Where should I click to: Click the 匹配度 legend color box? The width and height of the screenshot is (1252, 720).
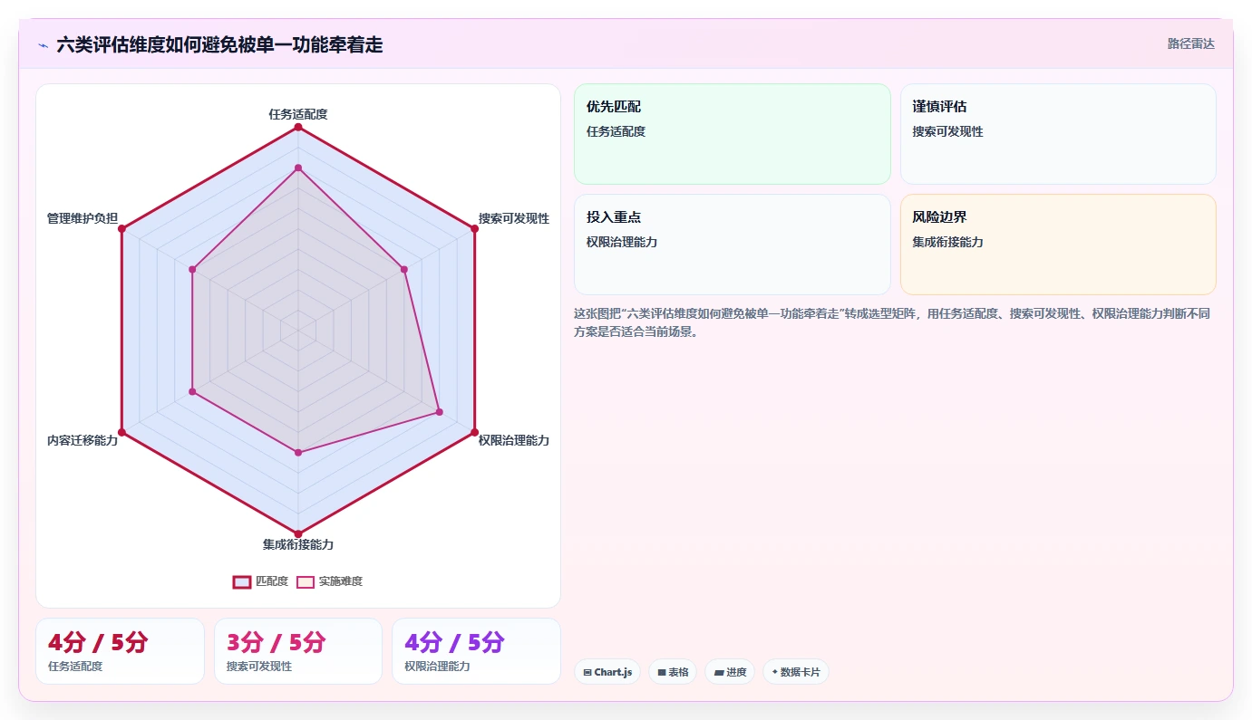tap(242, 581)
